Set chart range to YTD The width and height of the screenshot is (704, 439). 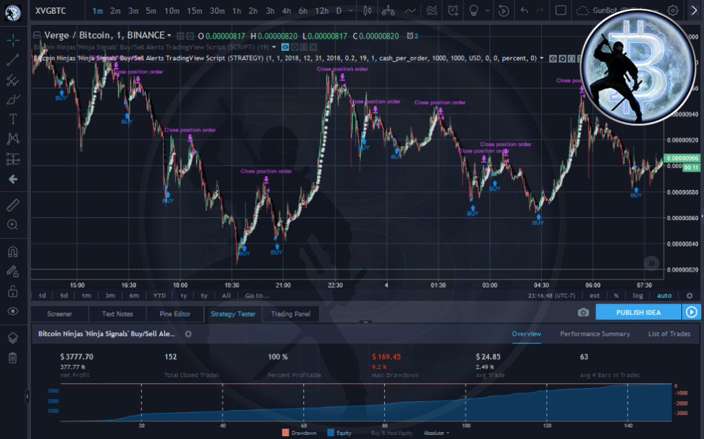coord(159,296)
